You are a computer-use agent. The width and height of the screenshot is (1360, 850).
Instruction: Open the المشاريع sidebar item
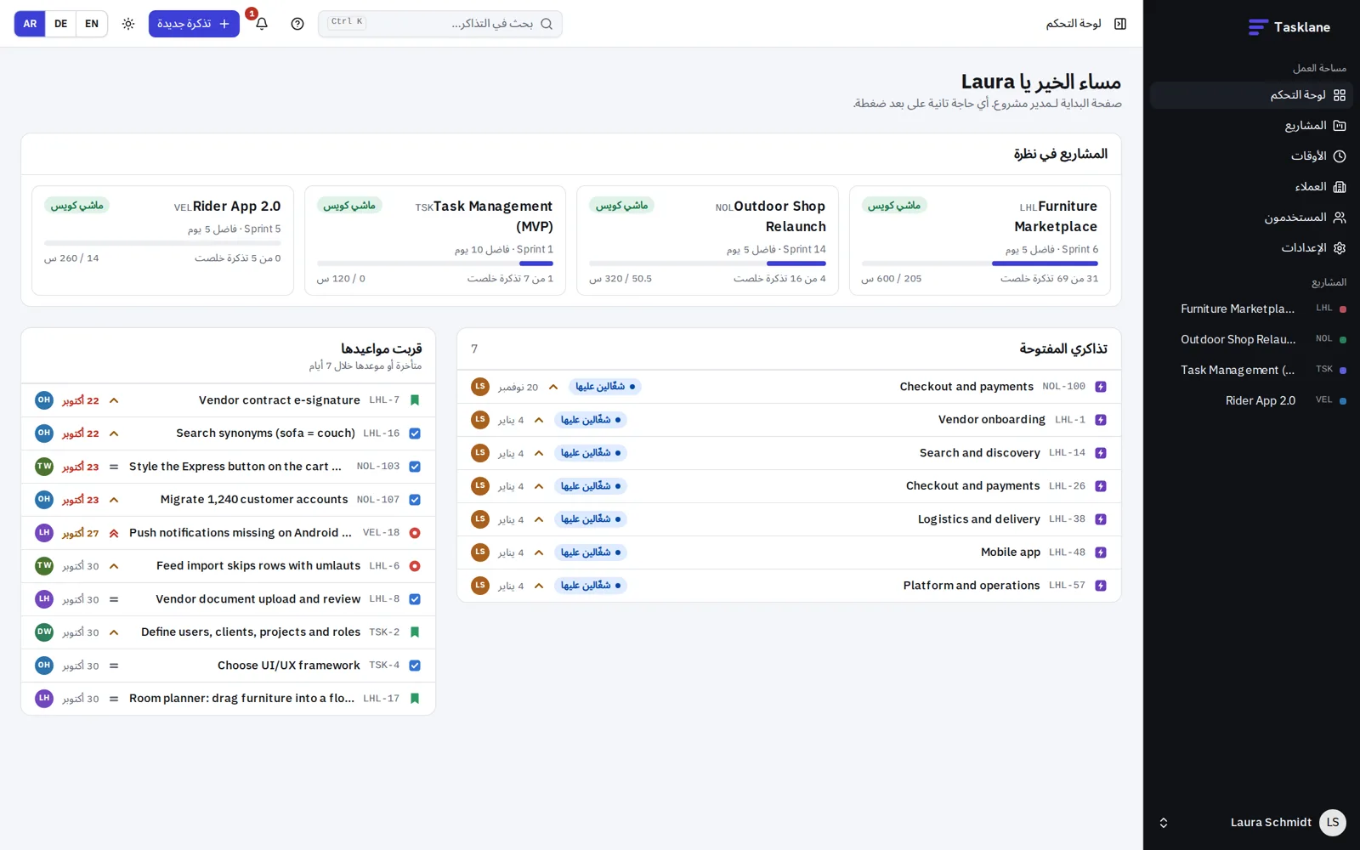coord(1251,126)
